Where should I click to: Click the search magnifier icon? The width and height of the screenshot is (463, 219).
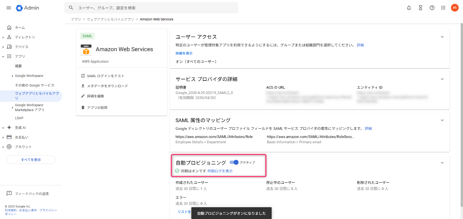coord(71,8)
